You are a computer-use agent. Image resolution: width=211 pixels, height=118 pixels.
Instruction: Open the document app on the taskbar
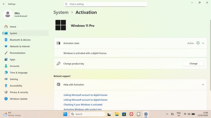tap(138, 114)
